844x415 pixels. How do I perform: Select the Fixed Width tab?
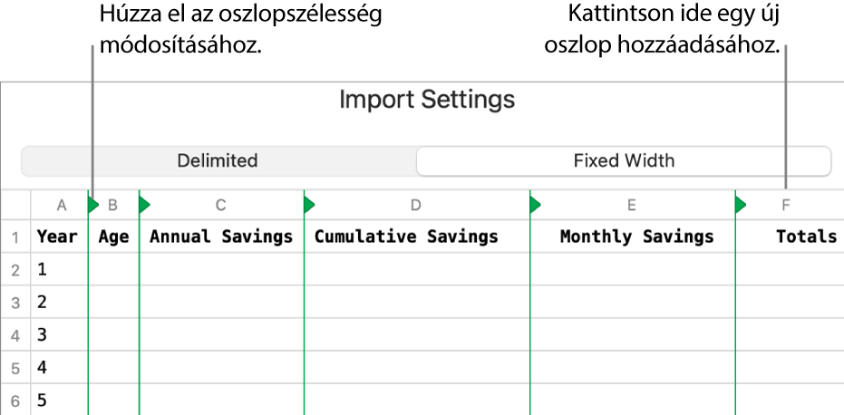[x=624, y=161]
